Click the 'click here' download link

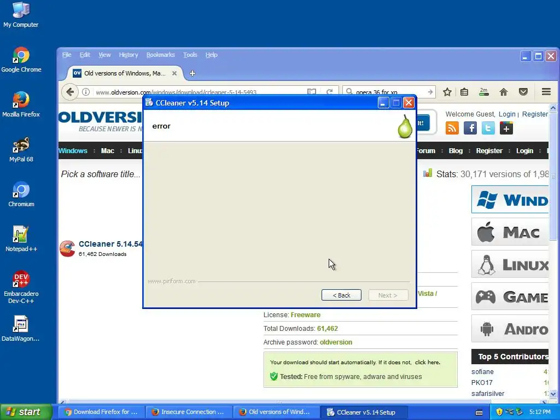428,362
